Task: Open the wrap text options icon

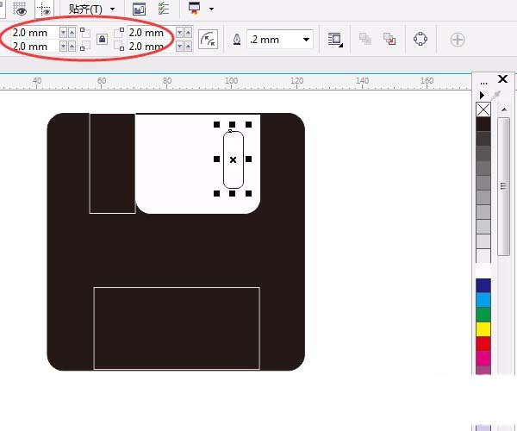Action: [x=335, y=40]
